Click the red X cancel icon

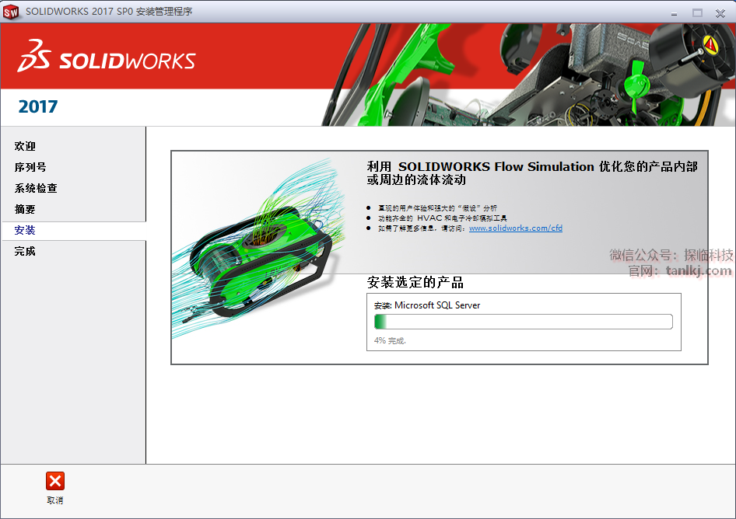coord(55,481)
